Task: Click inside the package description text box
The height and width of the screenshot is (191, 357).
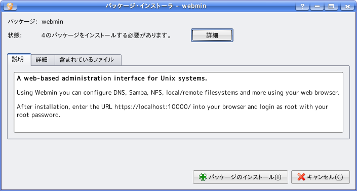Action: click(x=178, y=102)
